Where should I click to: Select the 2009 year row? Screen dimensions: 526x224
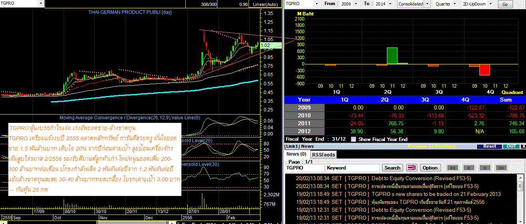coord(304,107)
